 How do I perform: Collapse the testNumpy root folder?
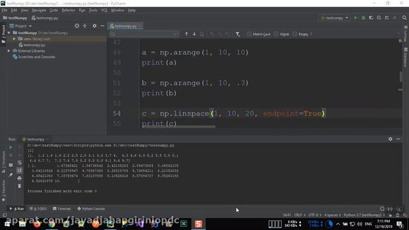[x=9, y=33]
